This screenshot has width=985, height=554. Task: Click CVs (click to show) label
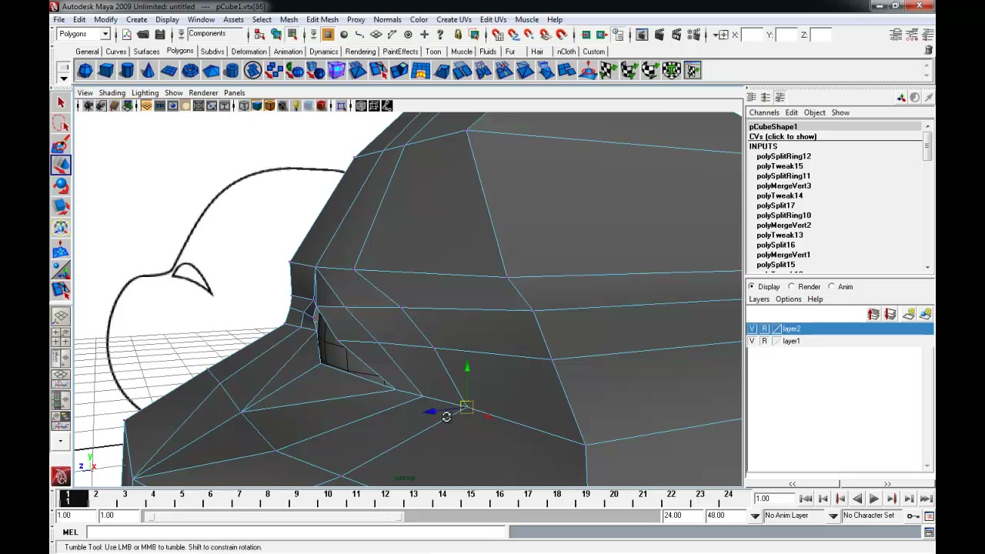pyautogui.click(x=783, y=136)
